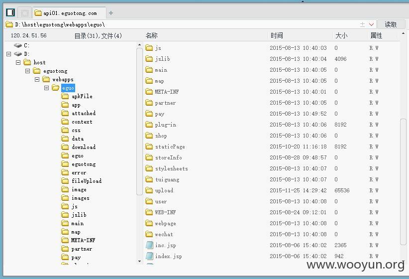This screenshot has height=279, width=409.
Task: Select the wechat folder row
Action: click(x=271, y=234)
